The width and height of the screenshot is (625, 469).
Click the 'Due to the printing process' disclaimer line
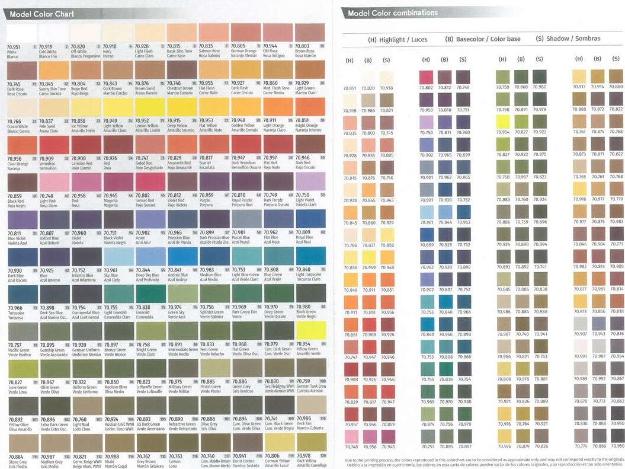485,460
